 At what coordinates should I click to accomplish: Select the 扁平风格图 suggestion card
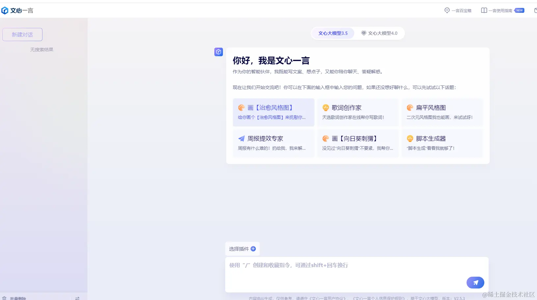pyautogui.click(x=442, y=112)
